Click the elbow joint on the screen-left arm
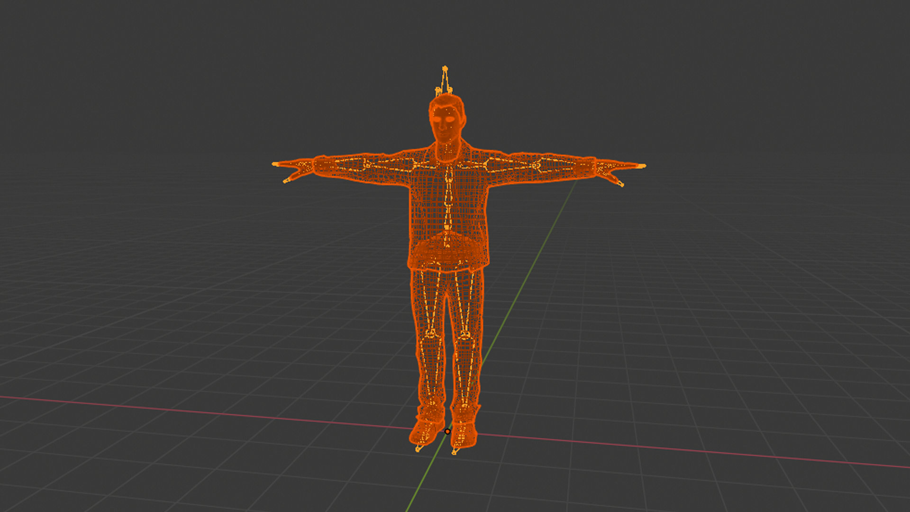910x512 pixels. tap(367, 164)
